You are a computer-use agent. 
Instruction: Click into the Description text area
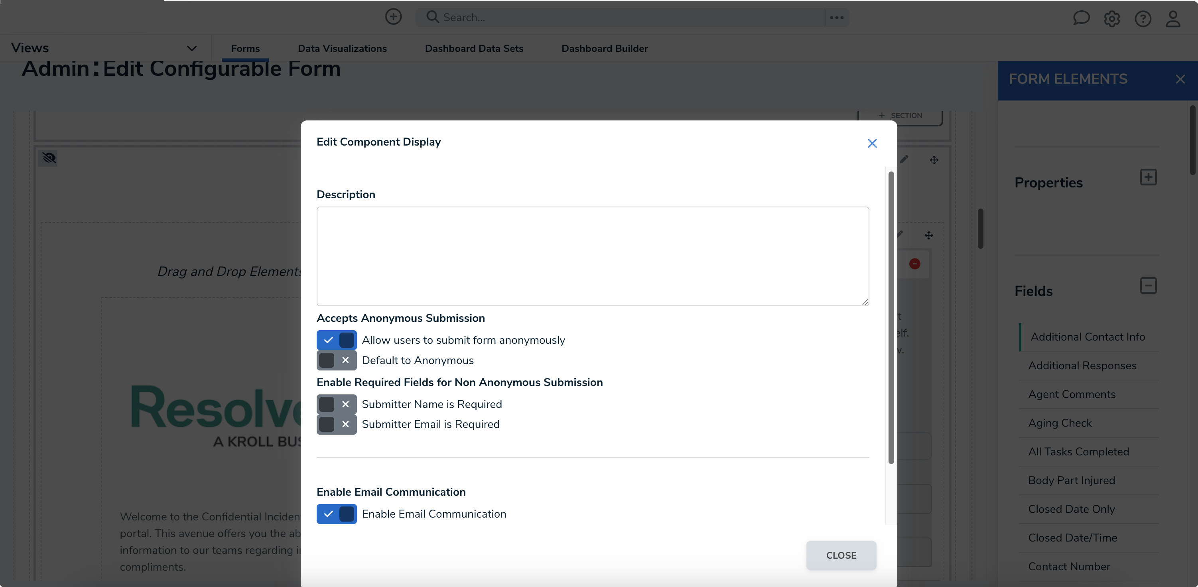(x=592, y=256)
